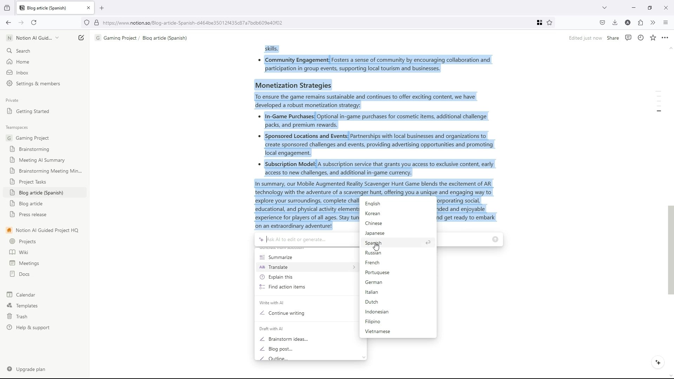Screen dimensions: 674x379
Task: Open page history clock icon
Action: (641, 38)
